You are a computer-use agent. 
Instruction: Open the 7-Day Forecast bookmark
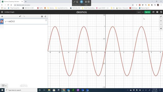(14, 8)
